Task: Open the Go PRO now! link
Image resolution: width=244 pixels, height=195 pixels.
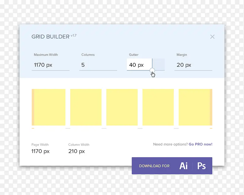Action: tap(200, 144)
